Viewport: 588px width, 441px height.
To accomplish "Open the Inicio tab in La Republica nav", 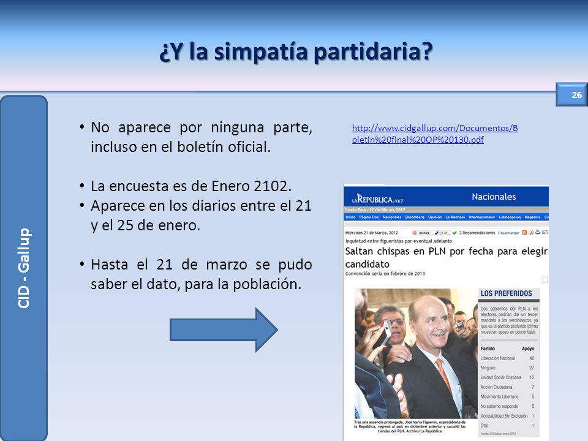I will coord(350,217).
